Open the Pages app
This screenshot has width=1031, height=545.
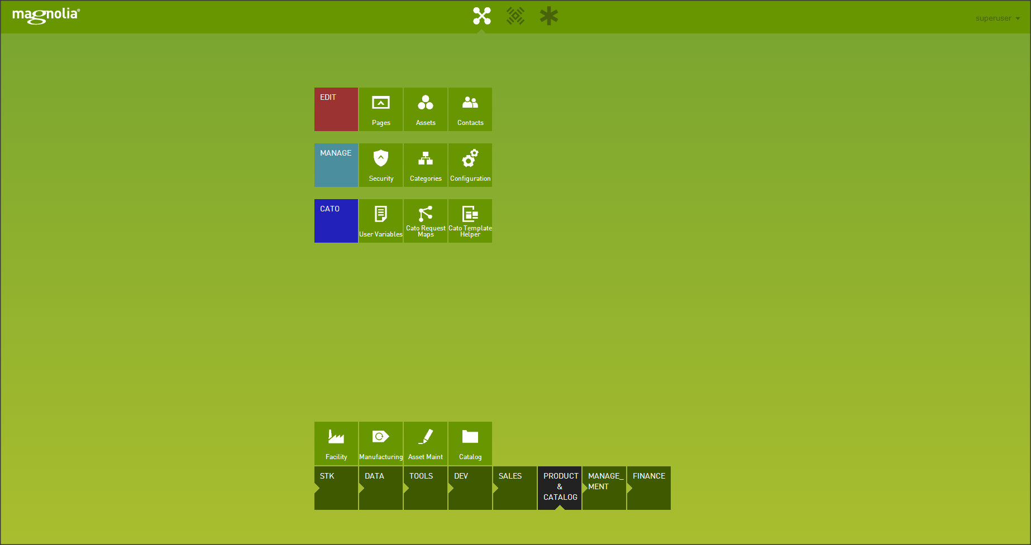(x=380, y=109)
